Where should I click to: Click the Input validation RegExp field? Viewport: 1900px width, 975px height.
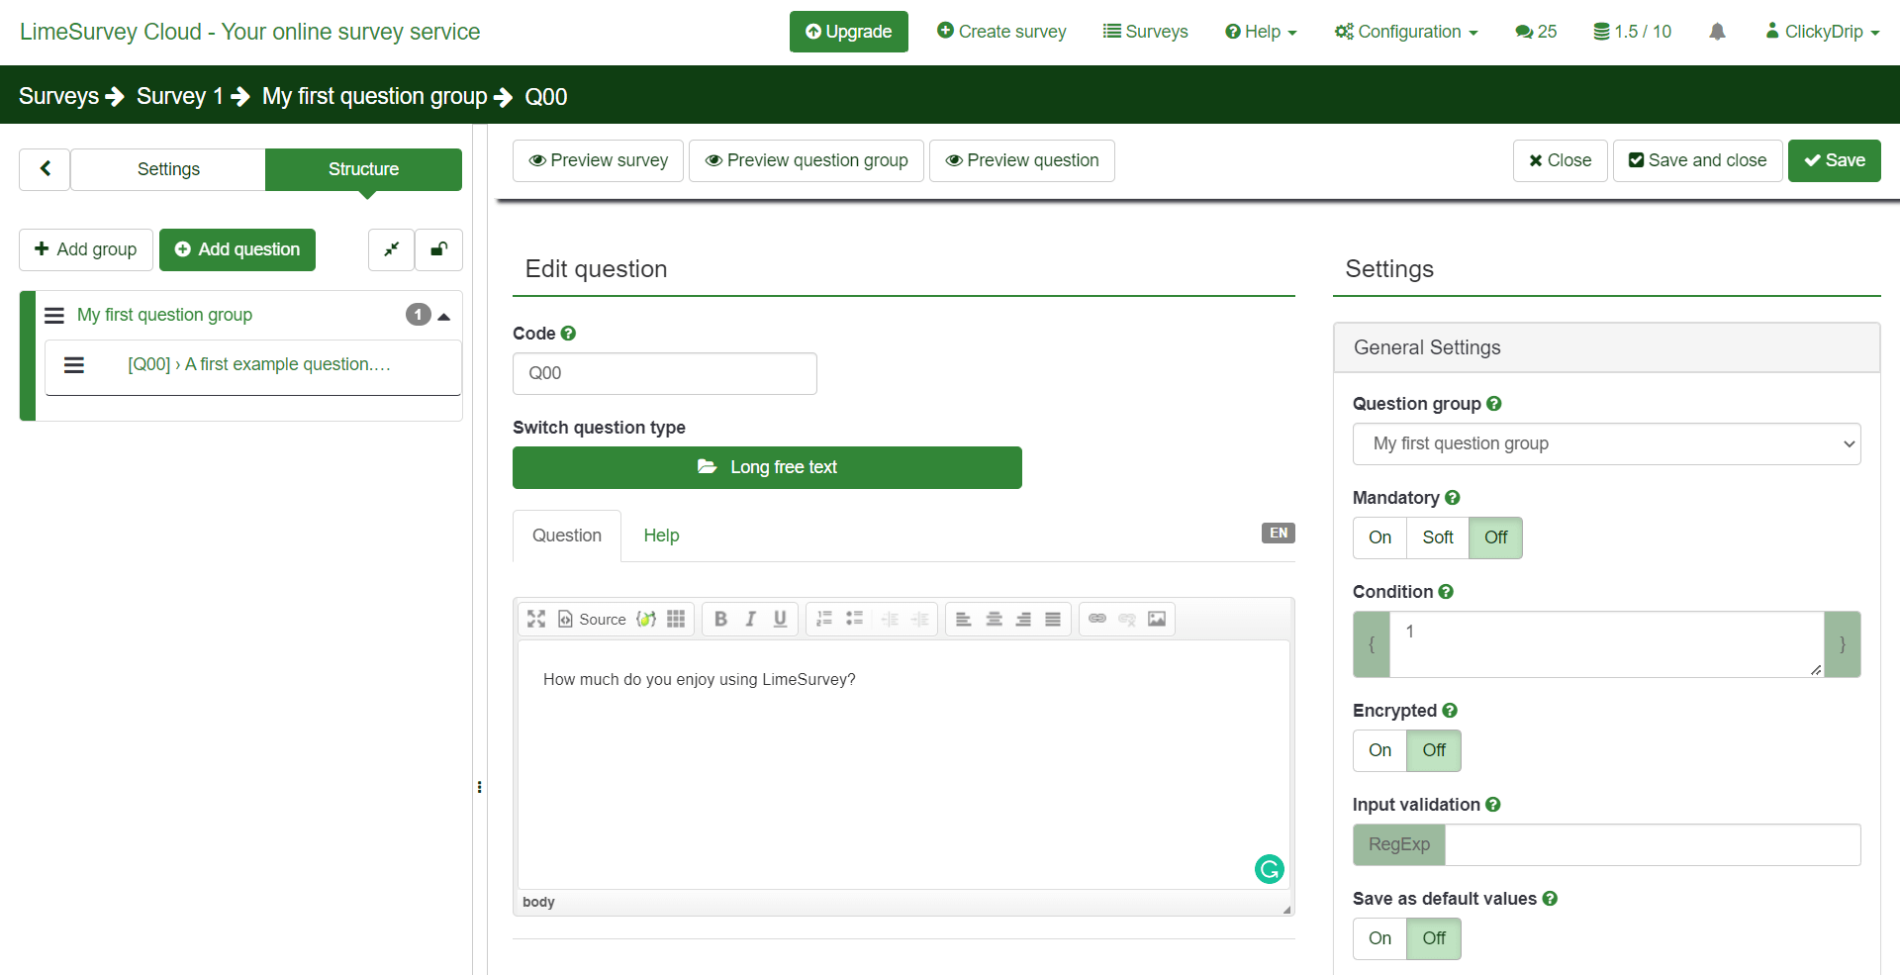point(1653,844)
